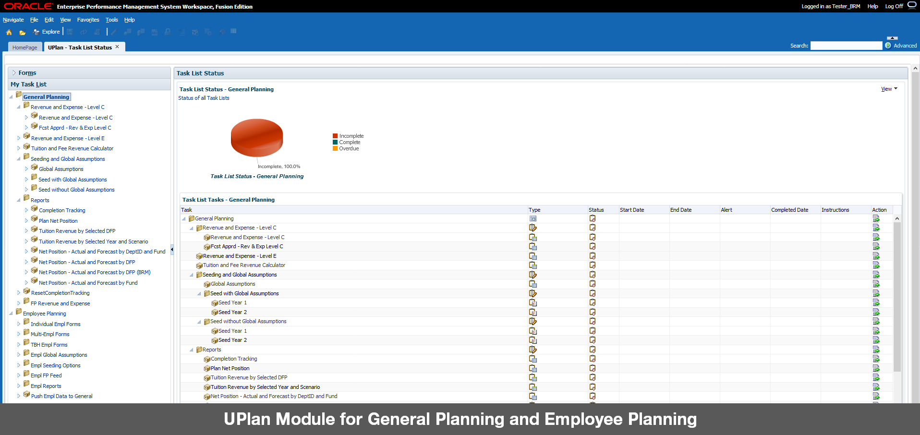
Task: Click Status icon for Net Position by DeptID and Fund row
Action: coord(593,396)
